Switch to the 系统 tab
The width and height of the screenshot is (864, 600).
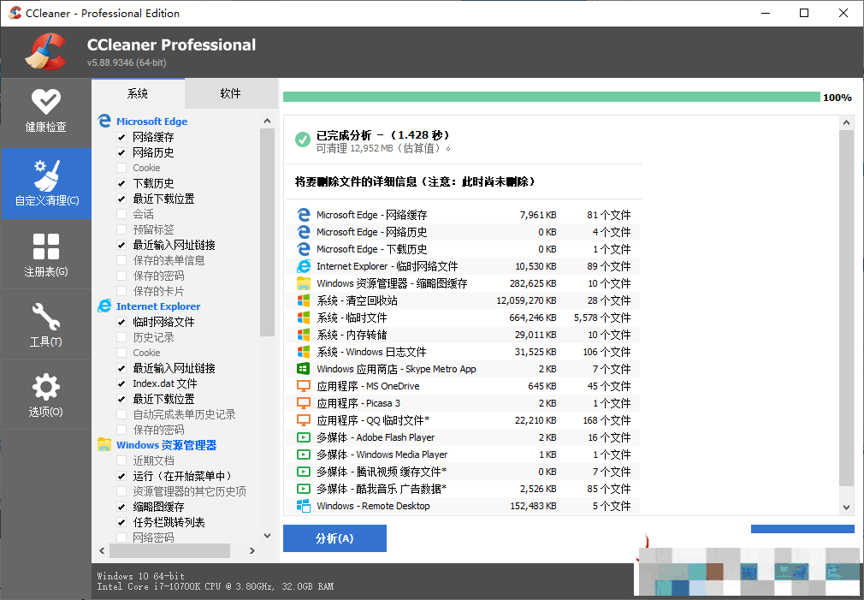click(138, 93)
